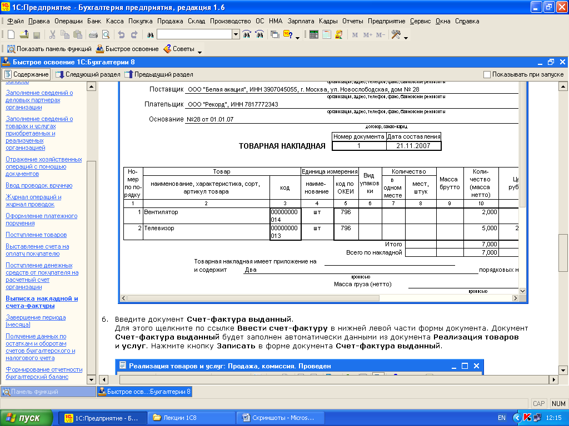This screenshot has width=569, height=426.
Task: Open the search text dropdown arrow
Action: (236, 34)
